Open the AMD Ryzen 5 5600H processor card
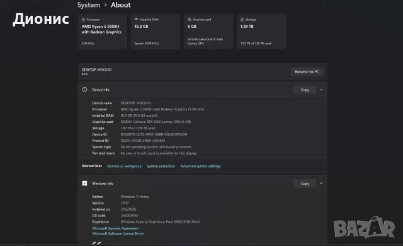The image size is (403, 246). [x=103, y=32]
